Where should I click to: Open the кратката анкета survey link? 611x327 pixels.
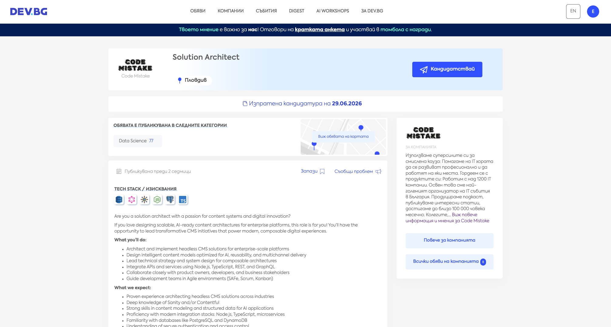tap(320, 30)
